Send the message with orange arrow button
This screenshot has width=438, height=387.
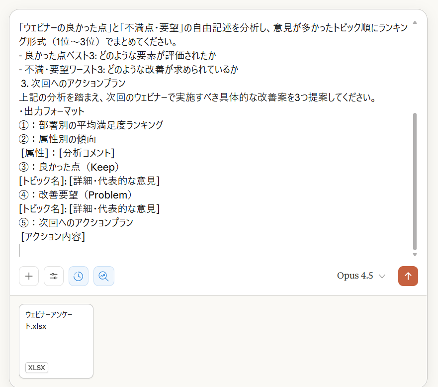pos(408,276)
